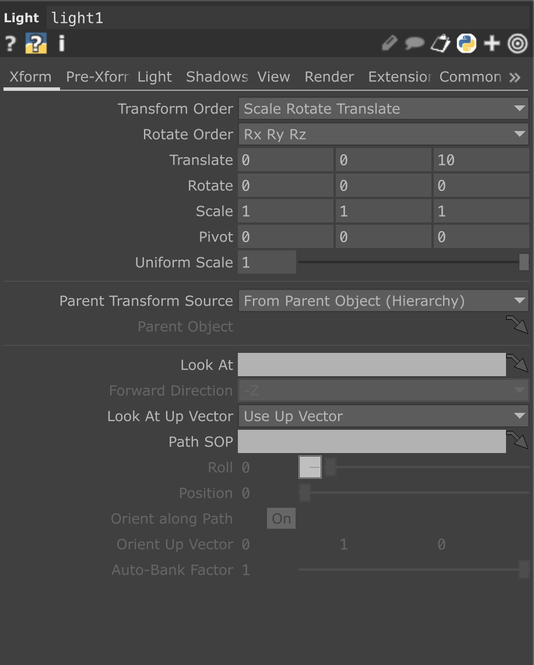Image resolution: width=534 pixels, height=665 pixels.
Task: Switch to the Shadows tab
Action: 217,77
